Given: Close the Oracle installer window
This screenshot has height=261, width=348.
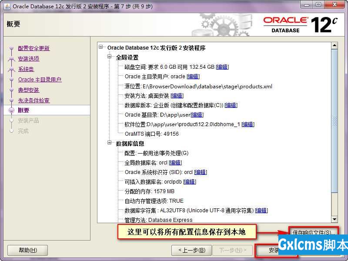Looking at the screenshot, I should pyautogui.click(x=335, y=5).
